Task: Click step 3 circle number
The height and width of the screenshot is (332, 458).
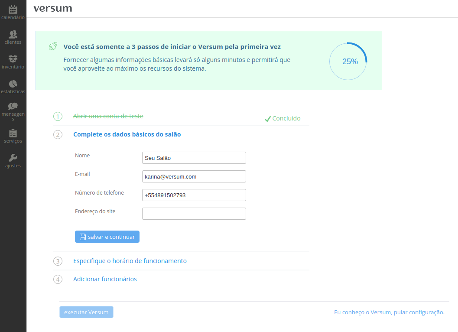Action: 58,261
